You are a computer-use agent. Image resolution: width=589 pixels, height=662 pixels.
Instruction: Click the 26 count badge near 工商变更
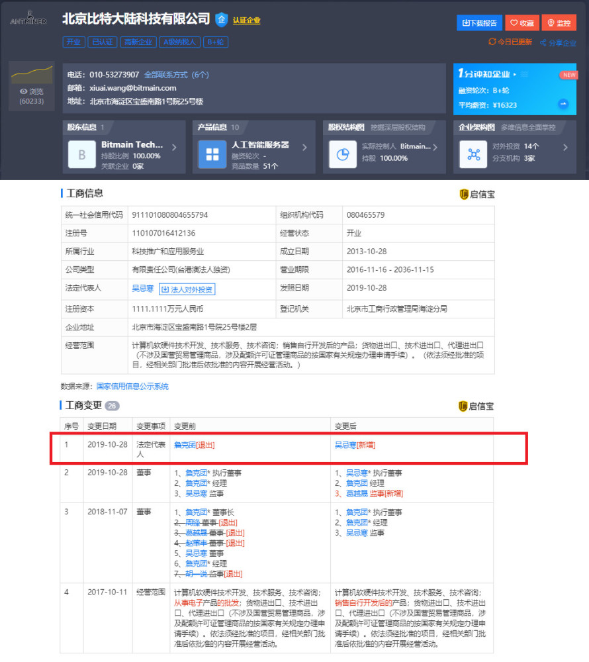[112, 406]
